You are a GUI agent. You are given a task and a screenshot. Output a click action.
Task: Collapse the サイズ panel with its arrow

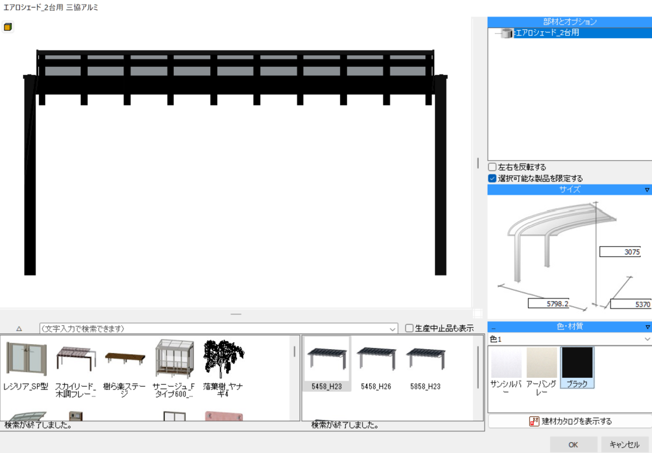click(647, 190)
